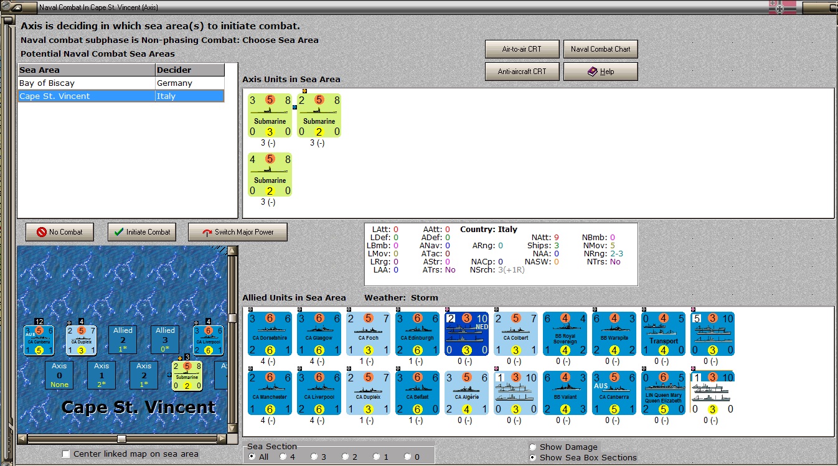
Task: Click the map vertical scrollbar down arrow
Action: tap(233, 429)
